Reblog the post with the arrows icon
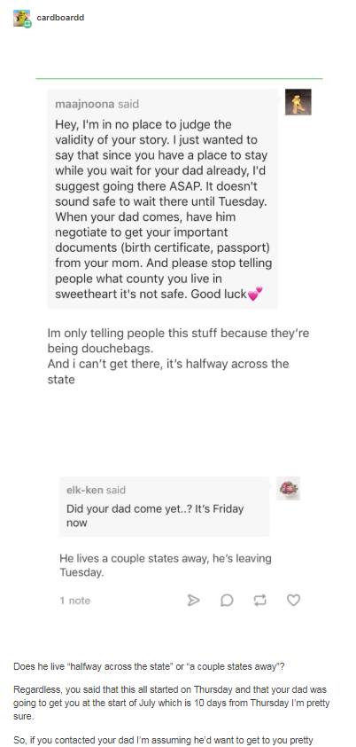This screenshot has width=356, height=747. [x=260, y=601]
